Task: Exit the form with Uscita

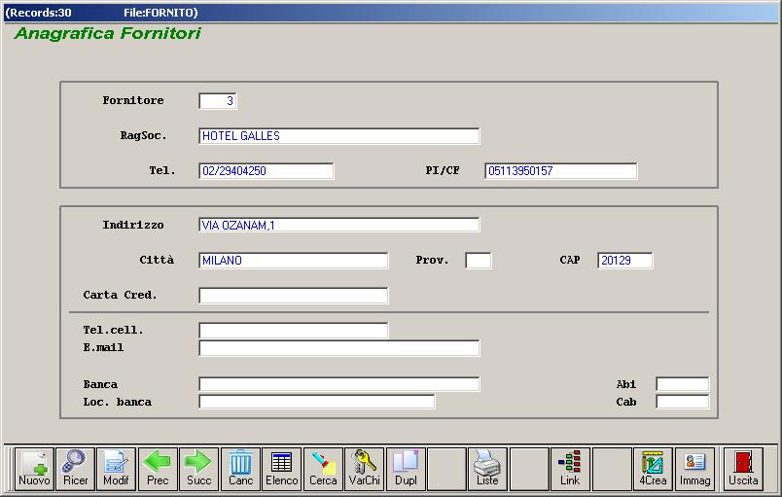Action: 744,469
